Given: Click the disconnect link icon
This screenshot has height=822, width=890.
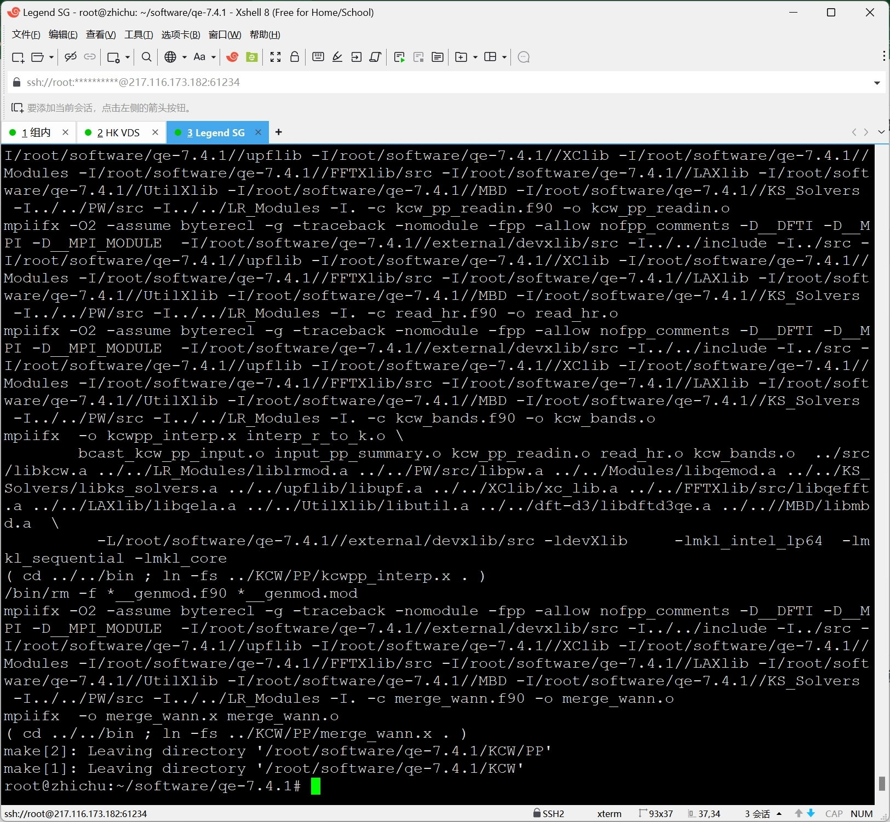Looking at the screenshot, I should point(71,57).
